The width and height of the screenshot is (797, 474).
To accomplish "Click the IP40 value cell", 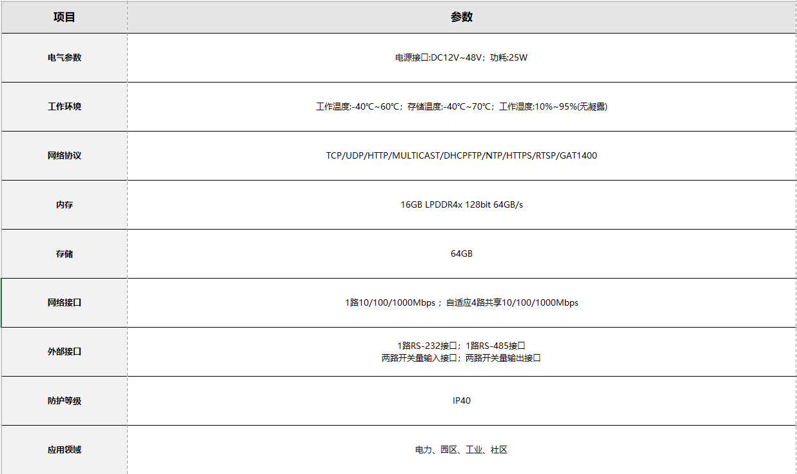I will point(461,400).
